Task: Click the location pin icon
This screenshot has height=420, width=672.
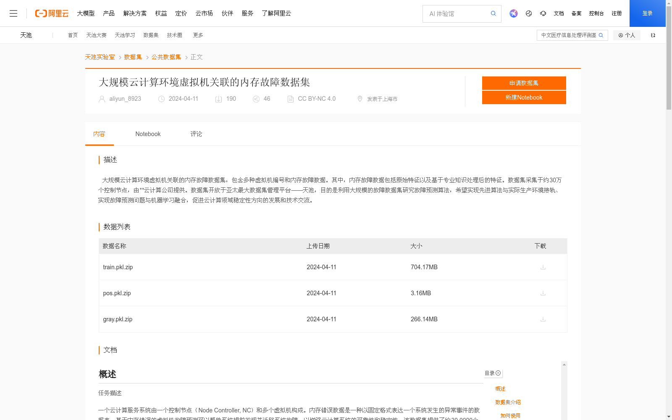Action: point(360,99)
